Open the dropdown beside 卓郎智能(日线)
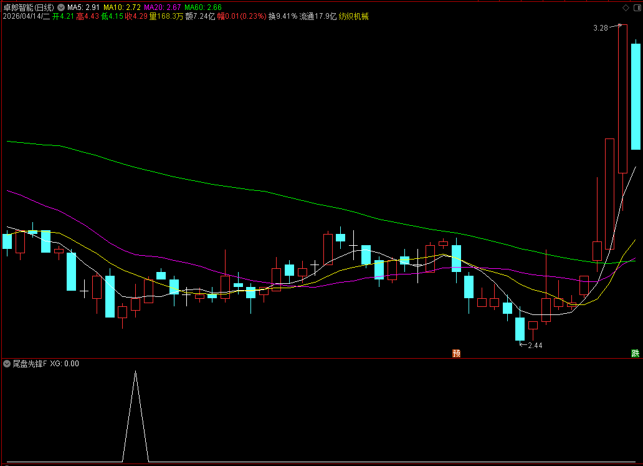 [61, 7]
